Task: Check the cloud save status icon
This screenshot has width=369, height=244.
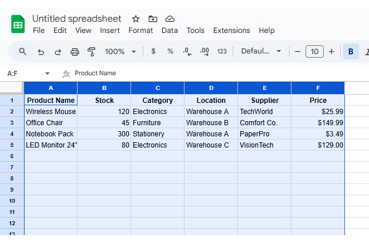Action: (170, 19)
